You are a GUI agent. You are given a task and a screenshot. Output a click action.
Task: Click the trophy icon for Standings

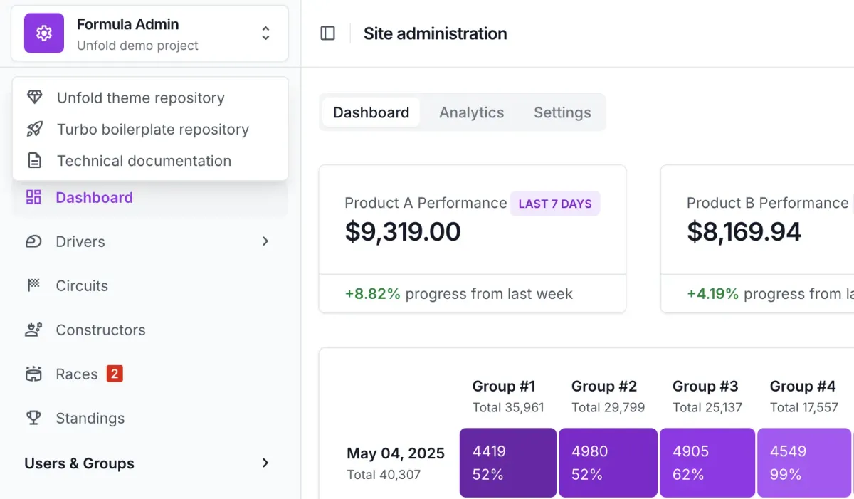[33, 418]
